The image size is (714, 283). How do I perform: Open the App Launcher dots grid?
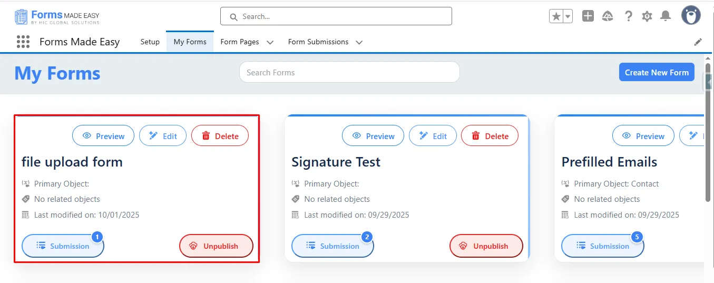tap(23, 42)
